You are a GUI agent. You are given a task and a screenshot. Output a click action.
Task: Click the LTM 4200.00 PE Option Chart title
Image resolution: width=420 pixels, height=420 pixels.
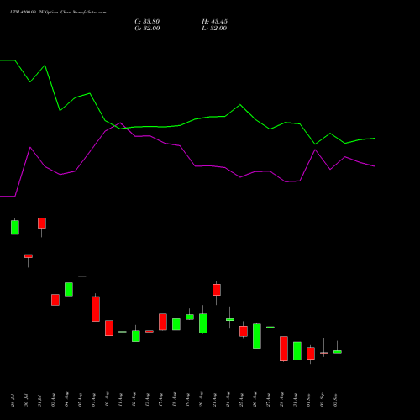pyautogui.click(x=58, y=12)
